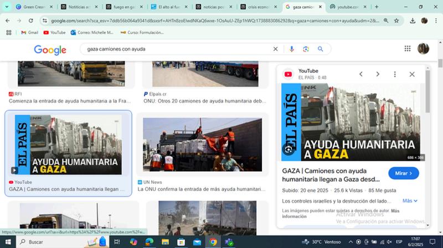Open the RFI trucks image result

71,73
